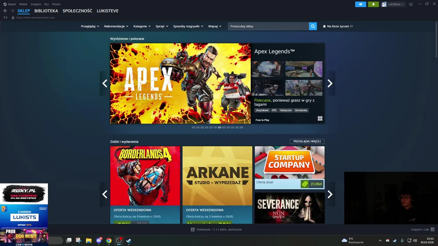The height and width of the screenshot is (246, 438).
Task: Go forward with the navigation arrow
Action: click(12, 11)
